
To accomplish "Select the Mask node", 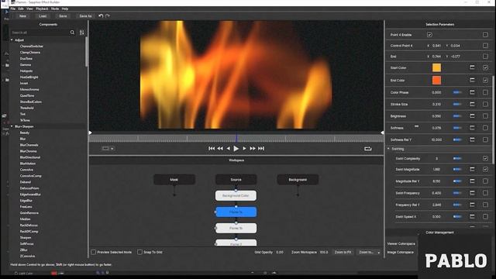I will click(174, 179).
